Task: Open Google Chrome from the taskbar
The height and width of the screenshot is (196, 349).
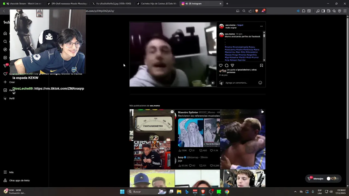Action: coord(227,192)
